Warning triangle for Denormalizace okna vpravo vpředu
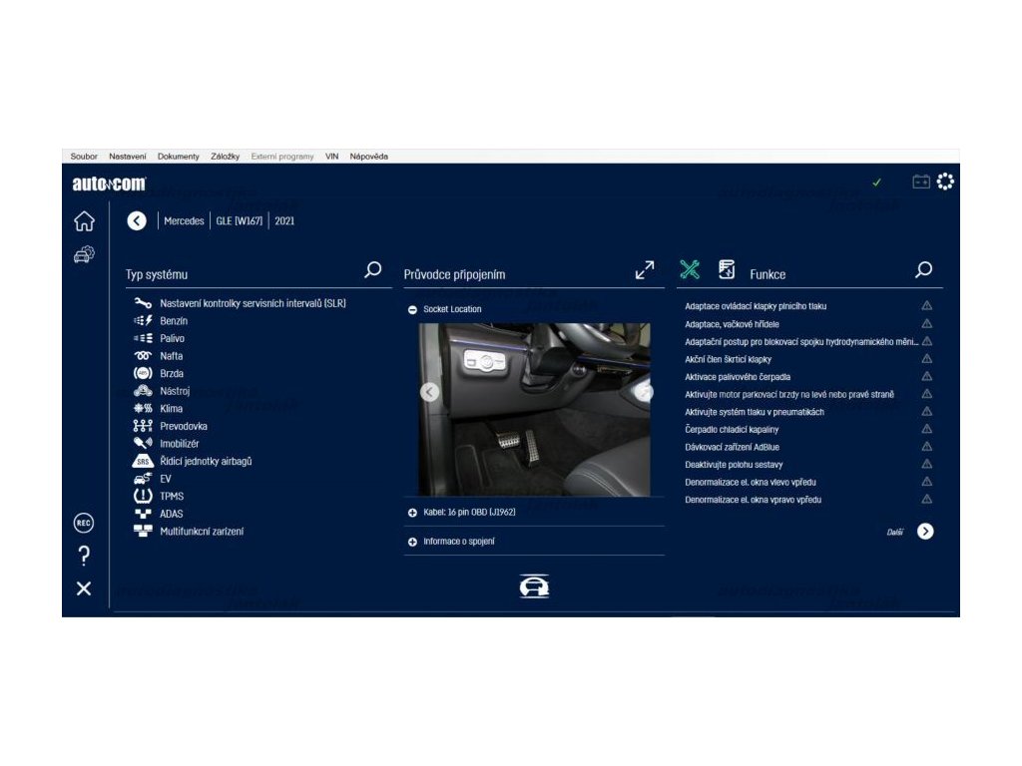Screen dimensions: 1022x766 point(927,500)
